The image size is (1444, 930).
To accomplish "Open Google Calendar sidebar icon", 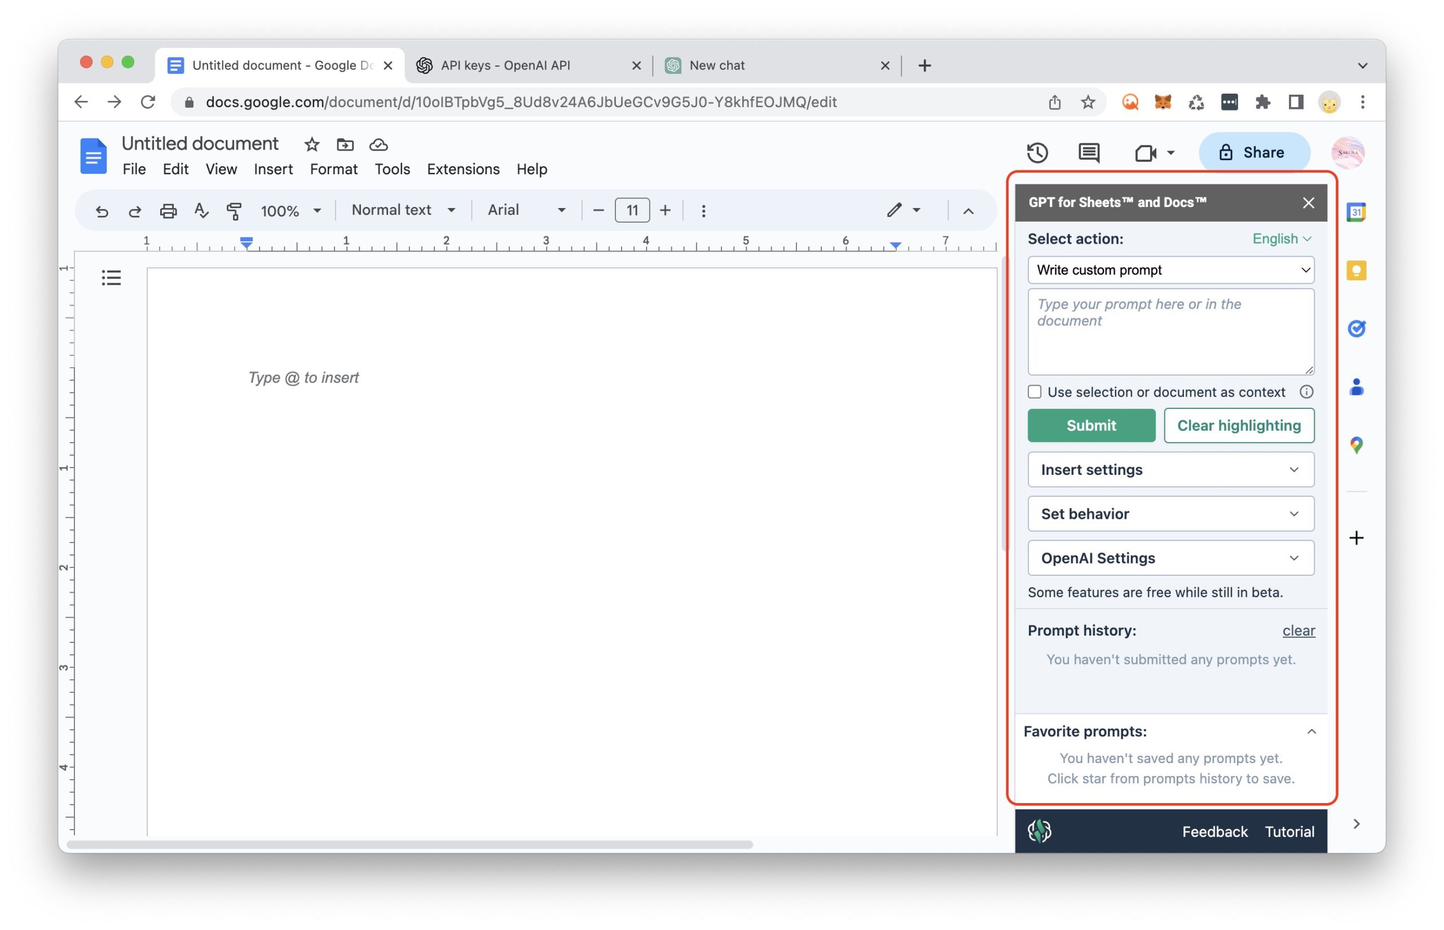I will (1356, 213).
